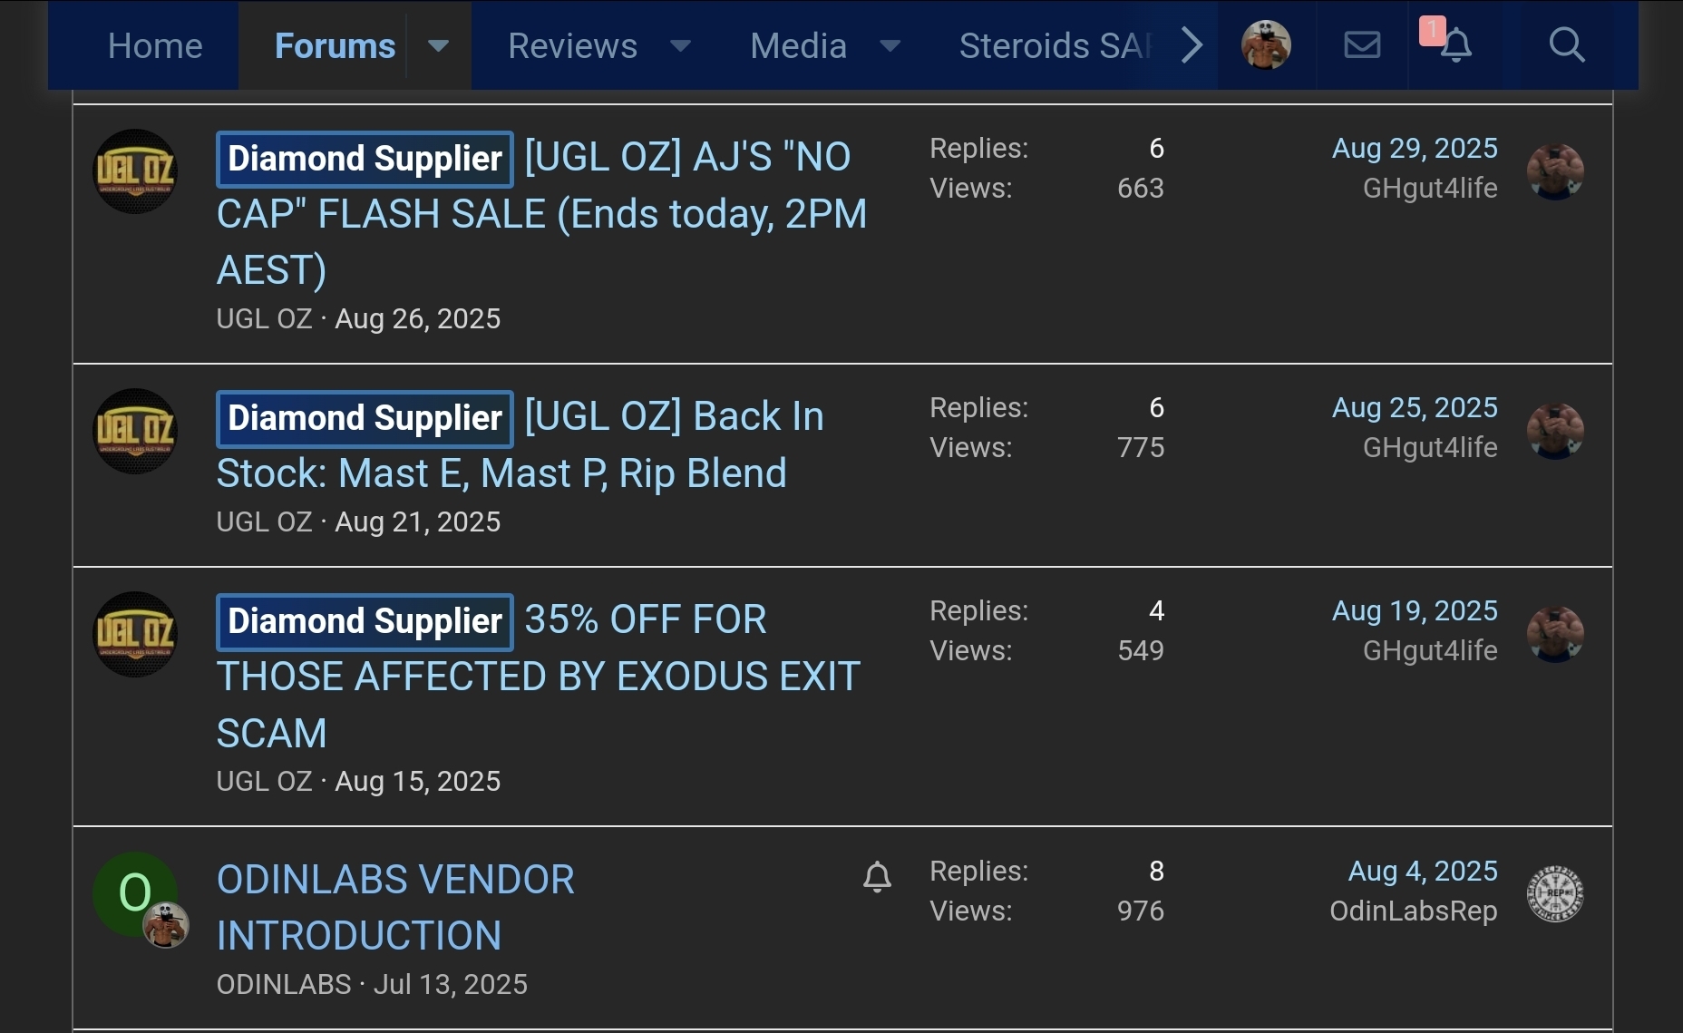Click UGL OZ avatar on flash sale thread
The height and width of the screenshot is (1033, 1683).
136,171
